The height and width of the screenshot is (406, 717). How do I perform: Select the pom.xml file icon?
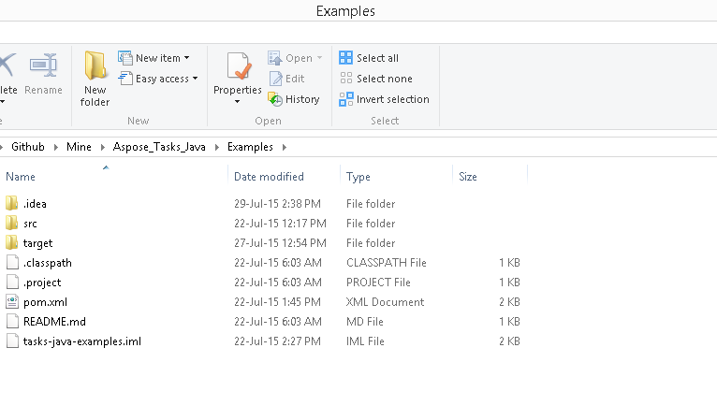(x=12, y=302)
